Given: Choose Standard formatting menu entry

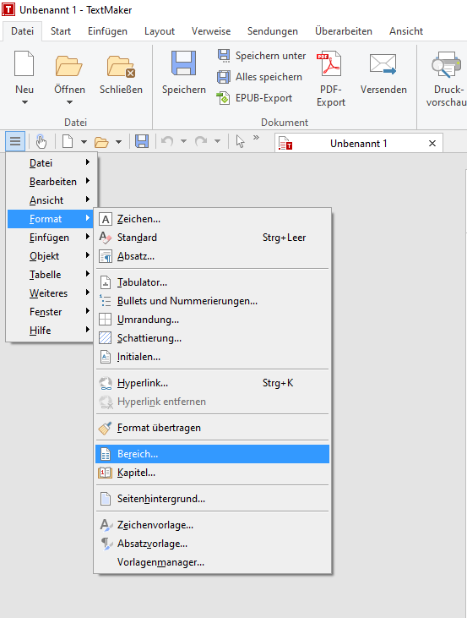Looking at the screenshot, I should point(212,238).
